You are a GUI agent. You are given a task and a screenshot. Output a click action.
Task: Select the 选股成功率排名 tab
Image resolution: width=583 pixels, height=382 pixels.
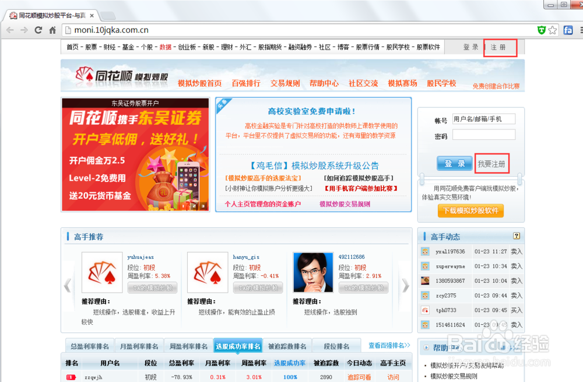pyautogui.click(x=238, y=346)
